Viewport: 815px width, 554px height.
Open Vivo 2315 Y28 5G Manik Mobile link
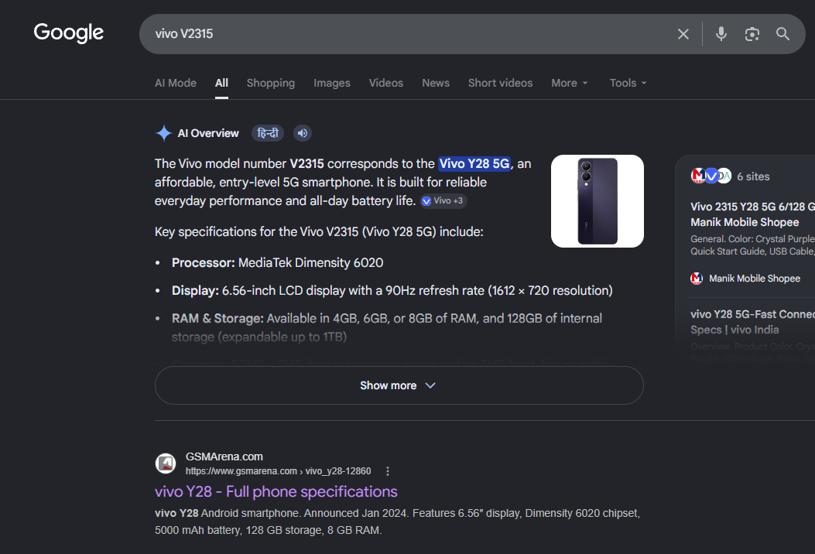tap(752, 214)
